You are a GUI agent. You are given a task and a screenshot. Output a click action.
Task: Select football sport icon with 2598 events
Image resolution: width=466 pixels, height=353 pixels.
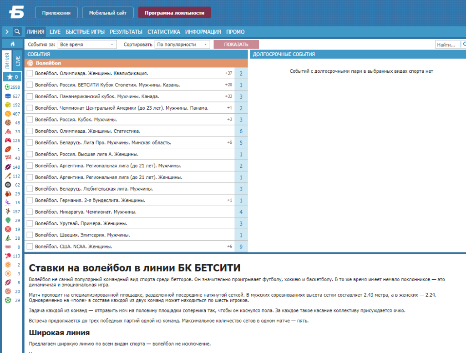(x=8, y=87)
